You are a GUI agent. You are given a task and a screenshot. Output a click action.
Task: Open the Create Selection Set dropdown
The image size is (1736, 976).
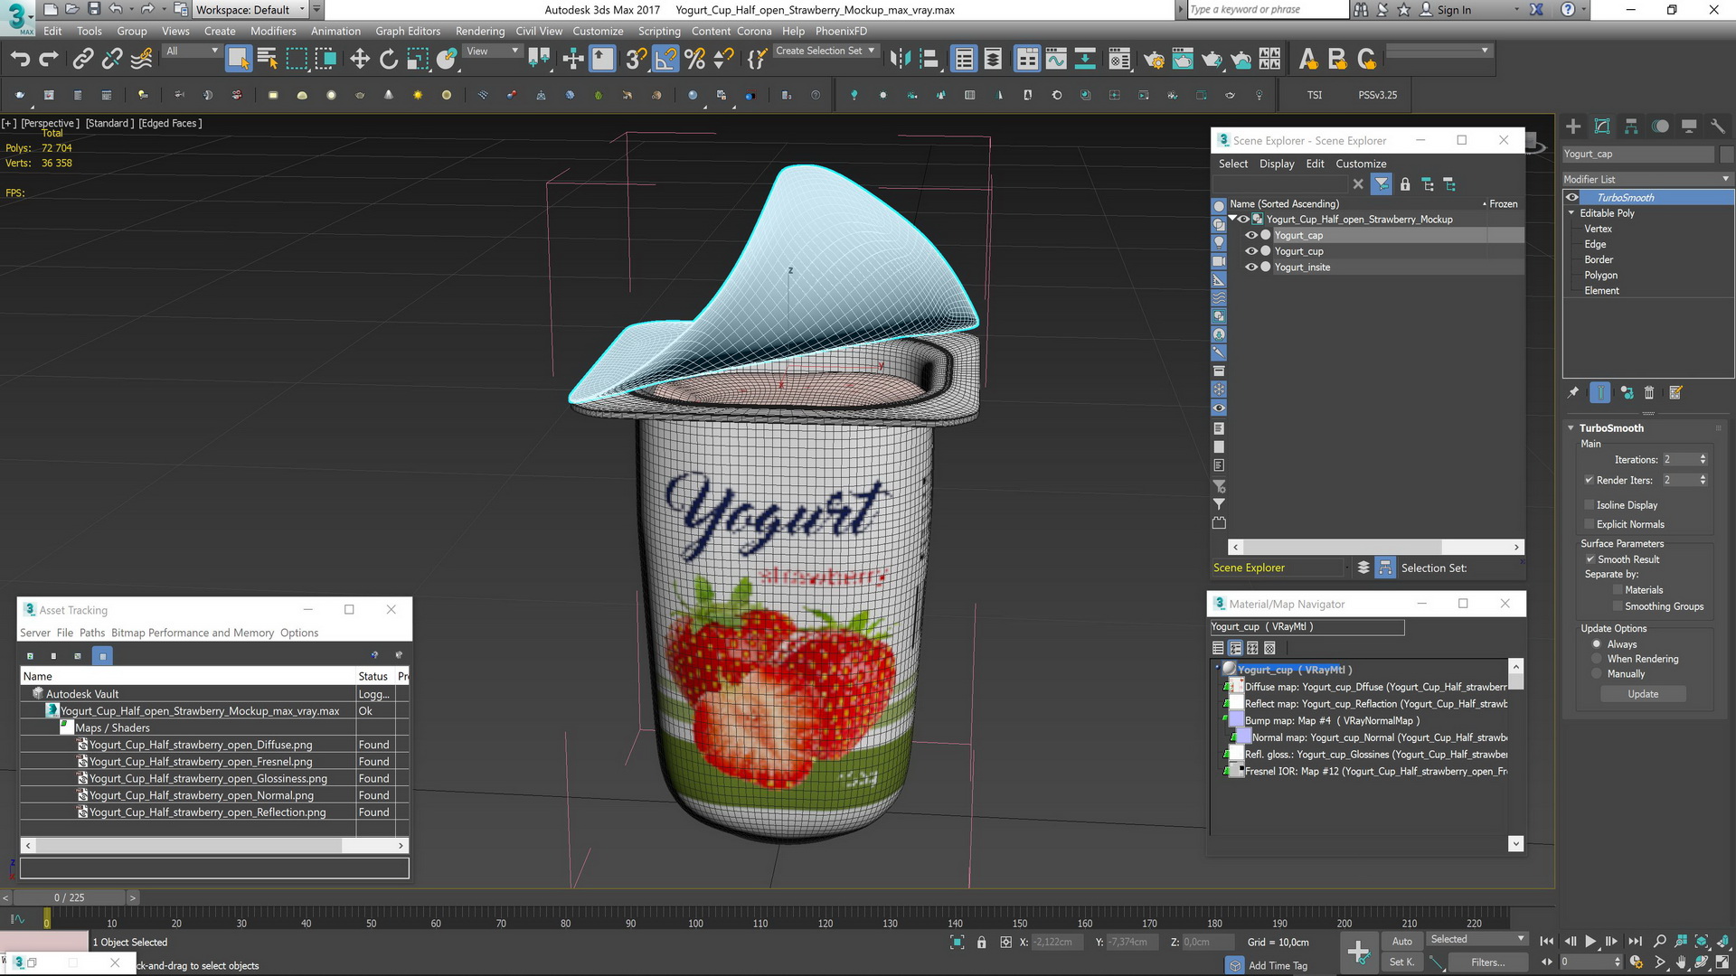pyautogui.click(x=826, y=52)
